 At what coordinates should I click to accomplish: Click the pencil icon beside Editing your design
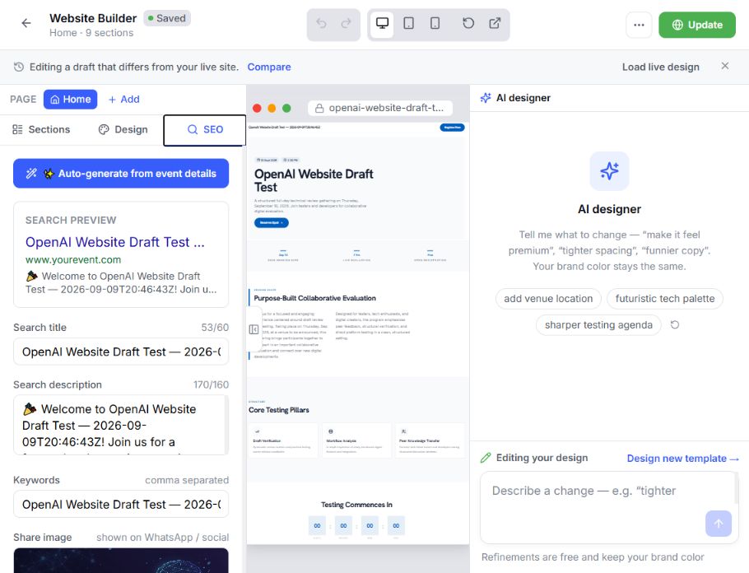(486, 458)
